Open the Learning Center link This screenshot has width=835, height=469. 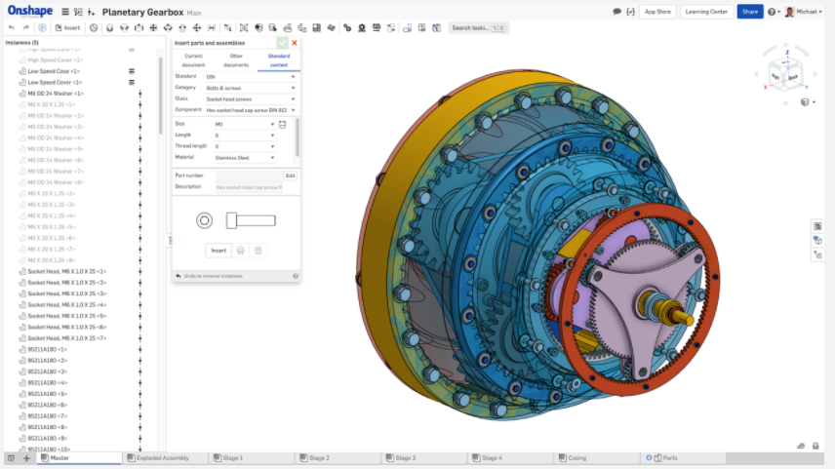pos(706,12)
